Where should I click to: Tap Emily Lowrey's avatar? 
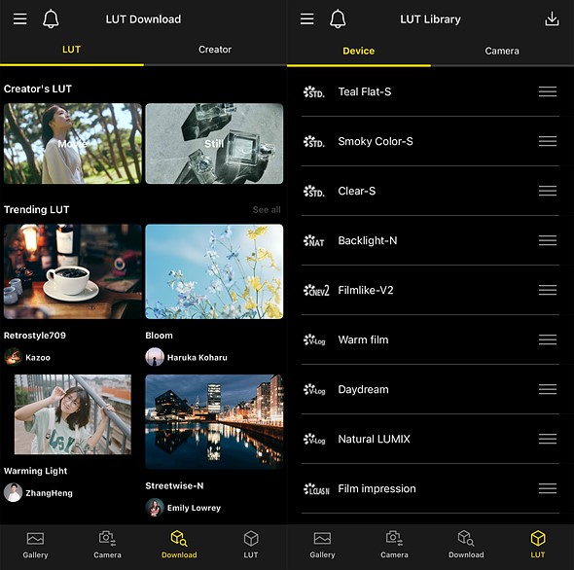pos(155,508)
